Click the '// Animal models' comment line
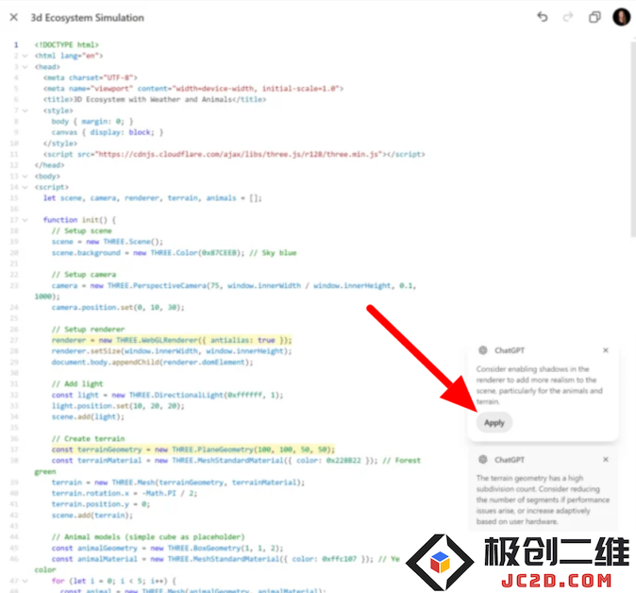The width and height of the screenshot is (636, 593). tap(148, 537)
